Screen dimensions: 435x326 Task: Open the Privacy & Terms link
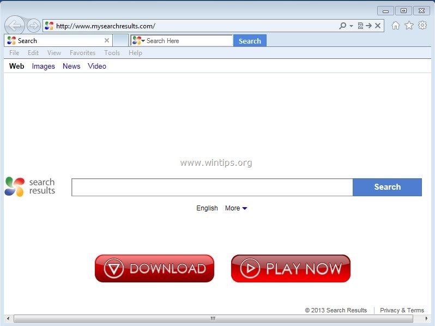402,310
